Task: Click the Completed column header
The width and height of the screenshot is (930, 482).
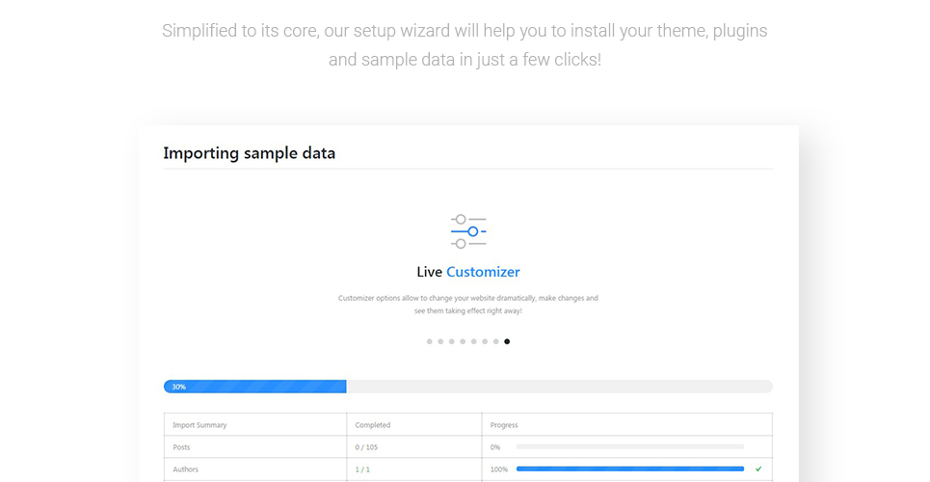Action: [x=372, y=425]
